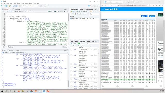Open the Firefox hamburger menu
Viewport: 165px width, 93px height.
[x=163, y=5]
